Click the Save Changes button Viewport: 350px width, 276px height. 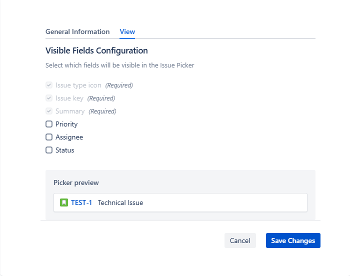[x=293, y=240]
